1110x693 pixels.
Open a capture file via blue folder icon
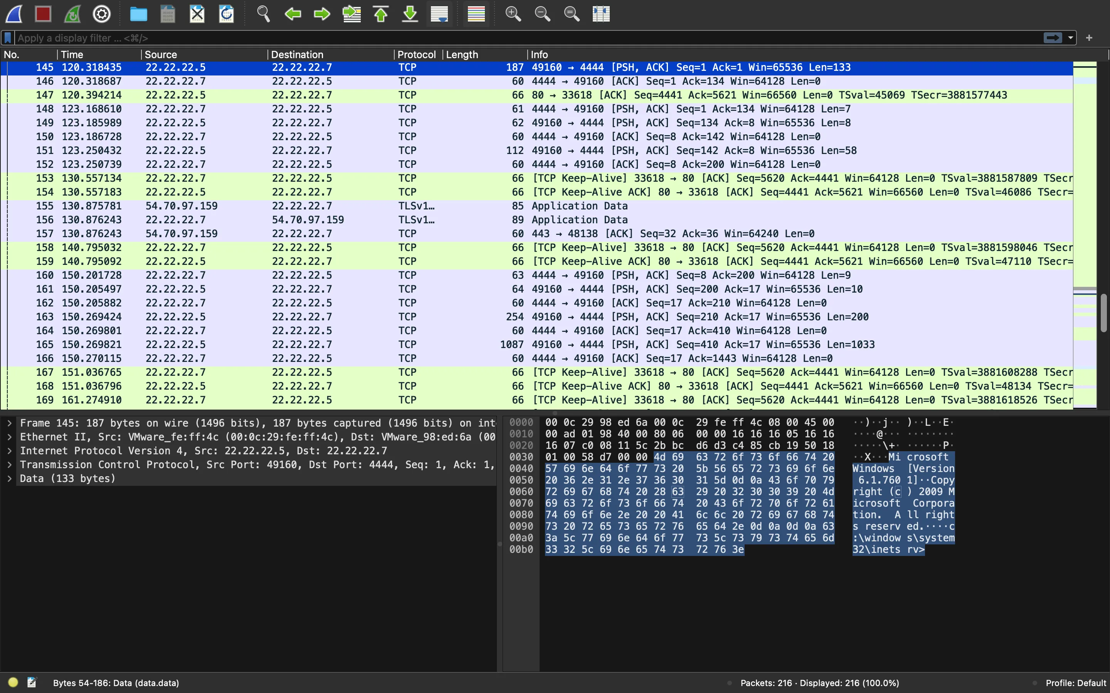click(138, 14)
